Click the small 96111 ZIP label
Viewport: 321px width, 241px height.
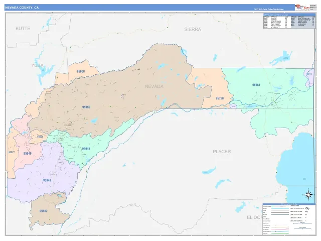pyautogui.click(x=309, y=74)
